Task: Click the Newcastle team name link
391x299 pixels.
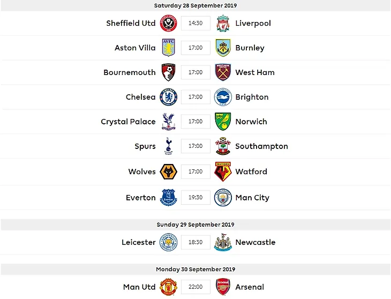Action: pos(255,242)
